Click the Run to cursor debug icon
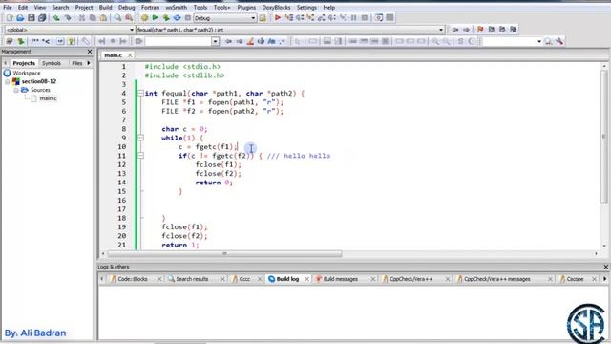Image resolution: width=611 pixels, height=344 pixels. 288,18
